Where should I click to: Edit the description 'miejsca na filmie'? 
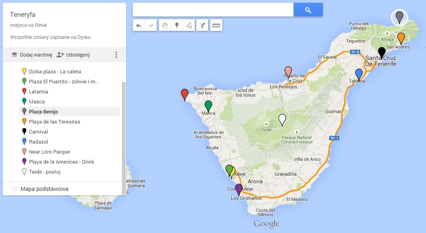(x=28, y=25)
